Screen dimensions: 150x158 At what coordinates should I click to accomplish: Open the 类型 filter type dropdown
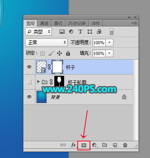coord(38,32)
